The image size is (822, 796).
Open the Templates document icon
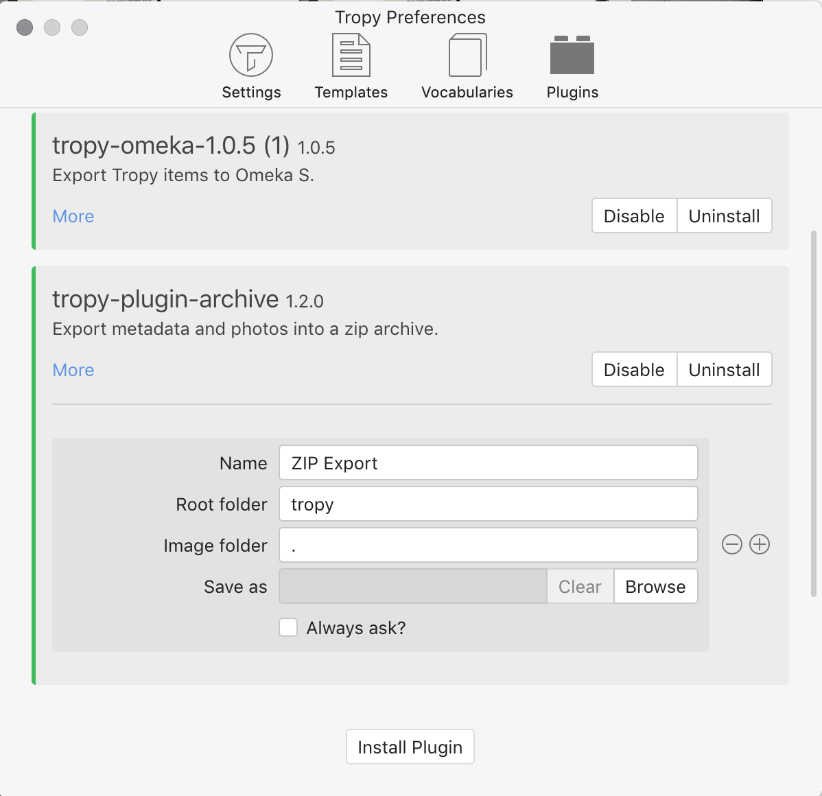[x=351, y=55]
